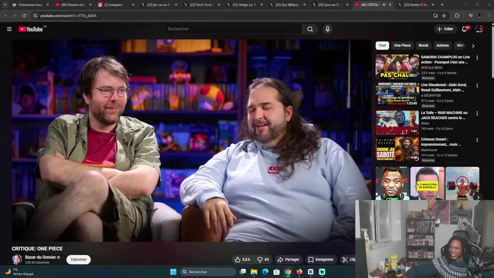This screenshot has width=494, height=278.
Task: Bookmark this page with the star icon
Action: (x=444, y=15)
